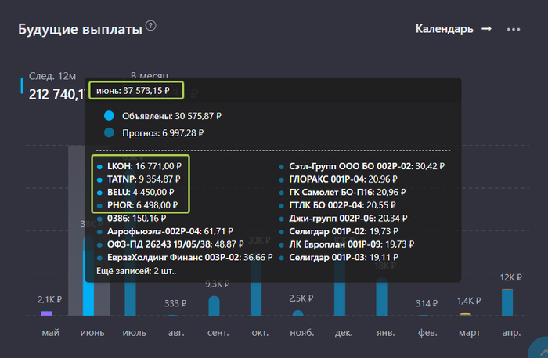548x358 pixels.
Task: Click the help icon next to Будущие выплаты
Action: pyautogui.click(x=151, y=26)
